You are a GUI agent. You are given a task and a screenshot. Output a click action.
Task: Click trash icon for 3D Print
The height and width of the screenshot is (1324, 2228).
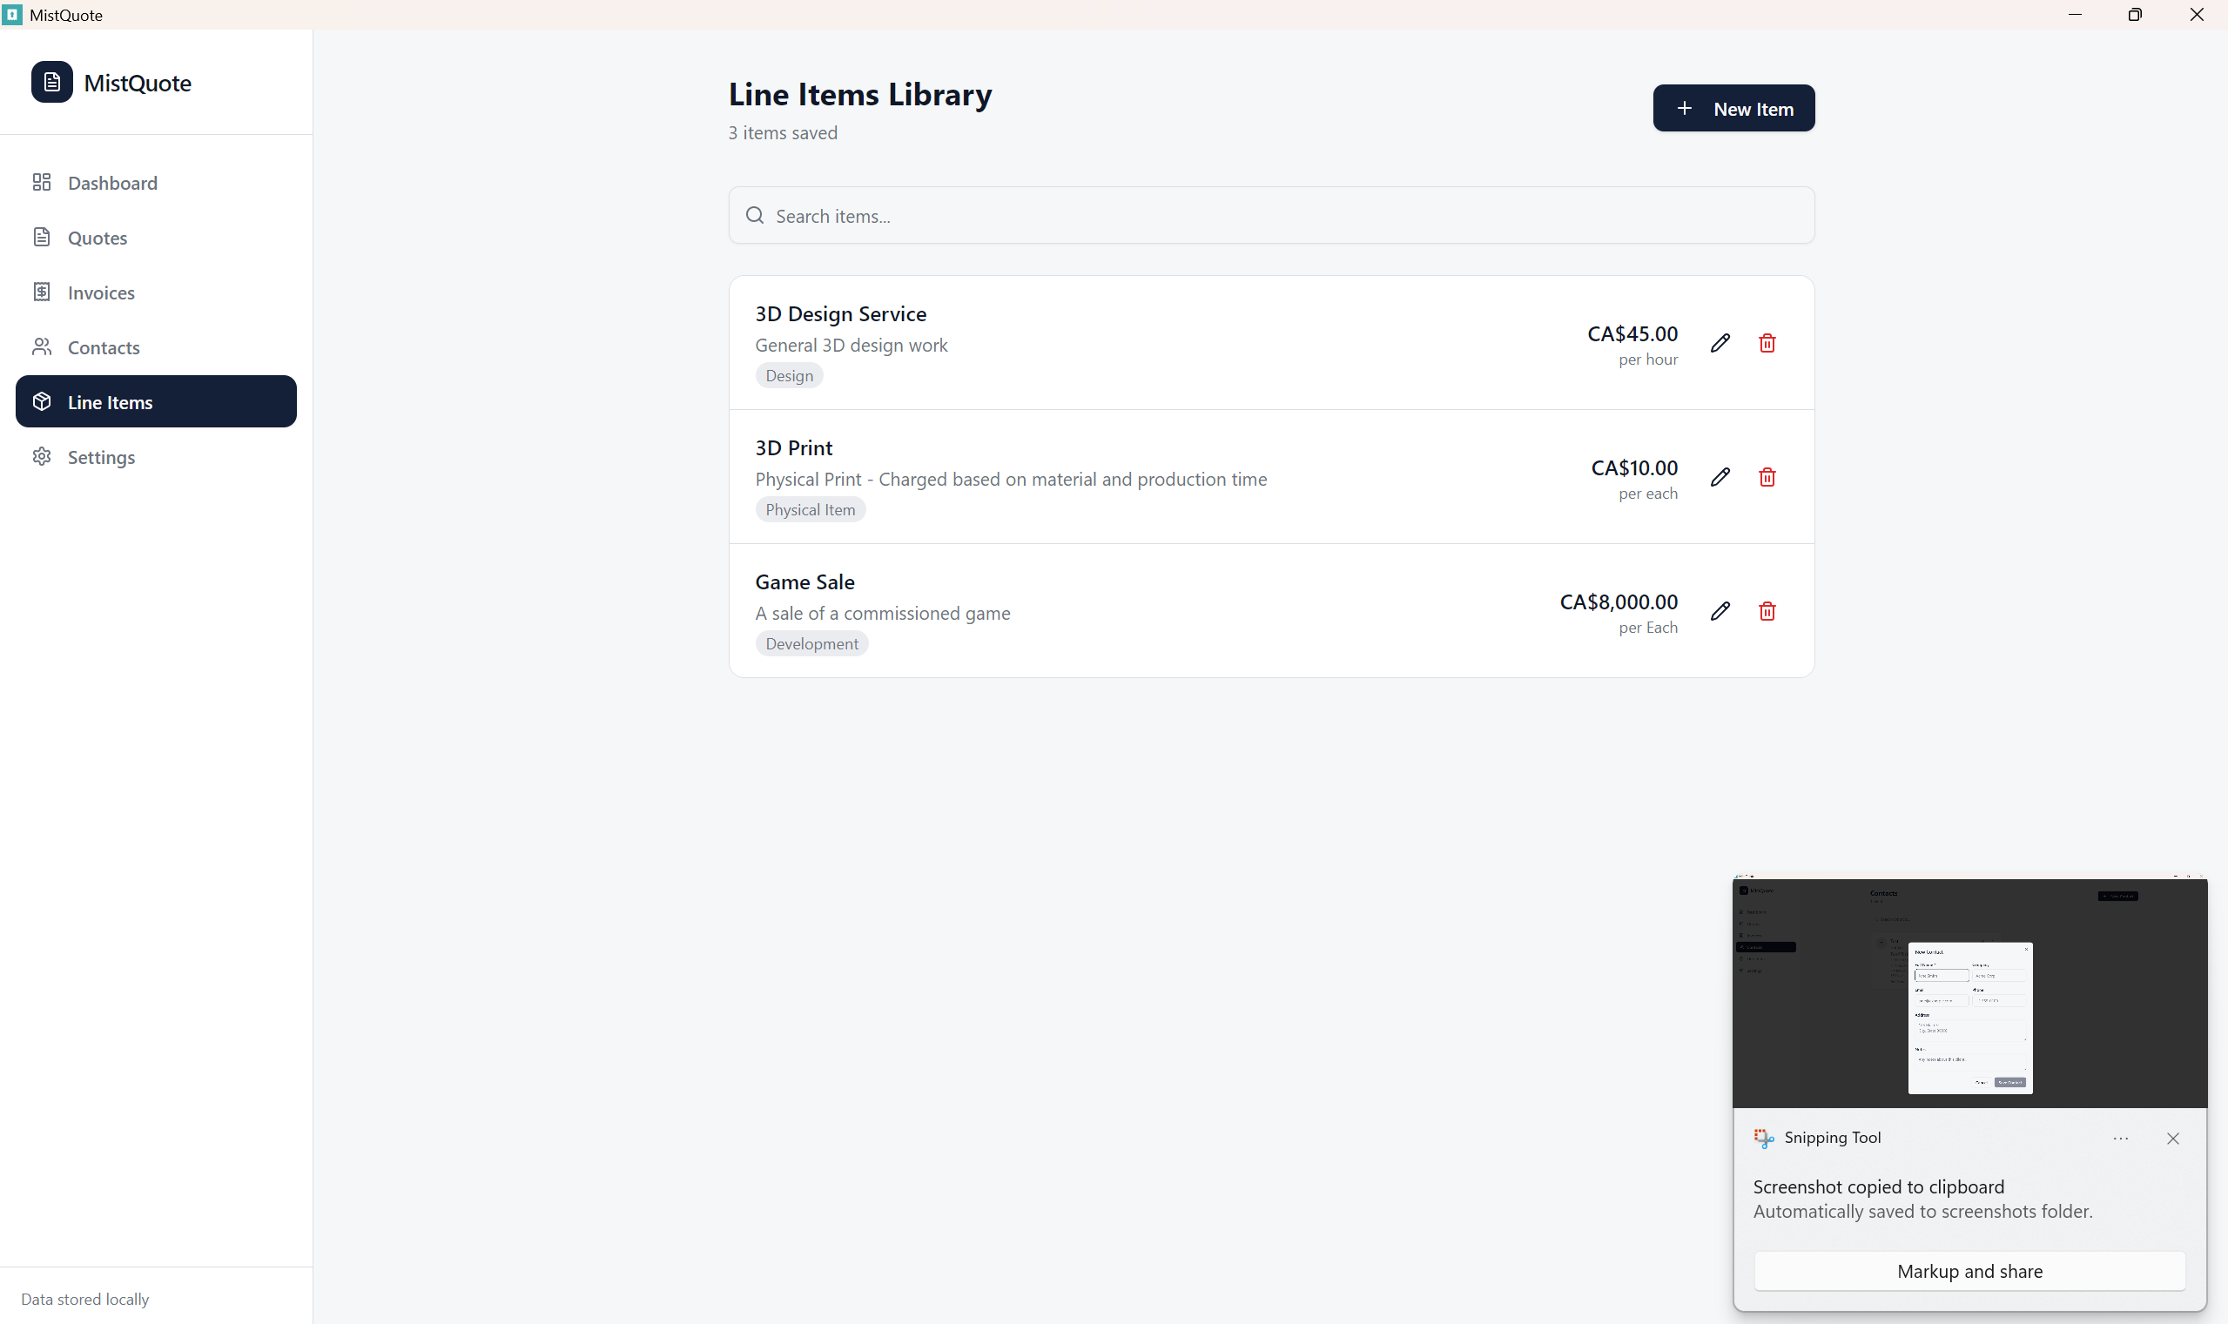[1766, 477]
